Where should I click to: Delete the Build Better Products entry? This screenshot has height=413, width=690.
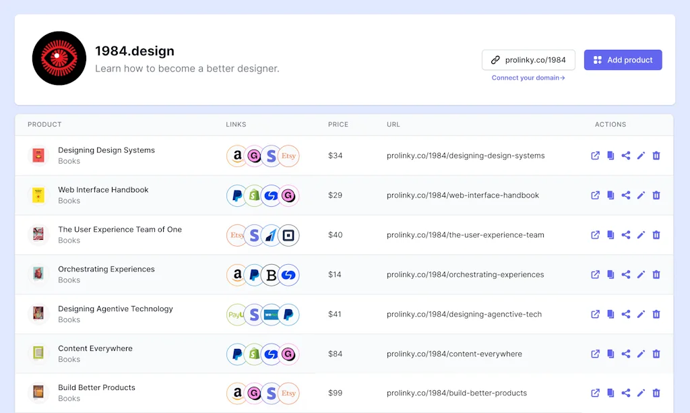(x=656, y=393)
